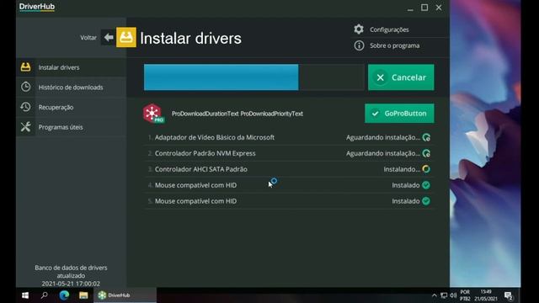Screen dimensions: 539x303
Task: Open Configurações gear icon
Action: pyautogui.click(x=359, y=29)
